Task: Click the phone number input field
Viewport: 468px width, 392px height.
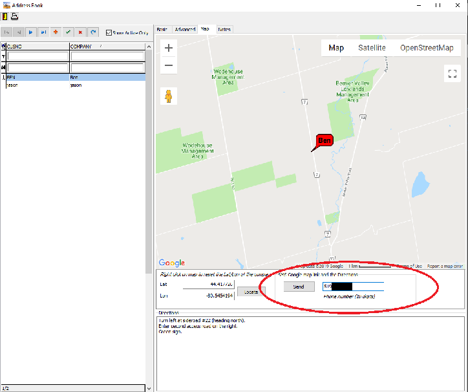Action: [x=353, y=287]
